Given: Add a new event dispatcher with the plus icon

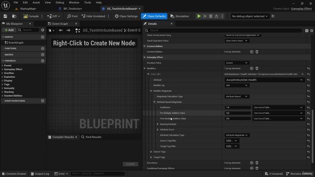Looking at the screenshot, I should click(43, 101).
